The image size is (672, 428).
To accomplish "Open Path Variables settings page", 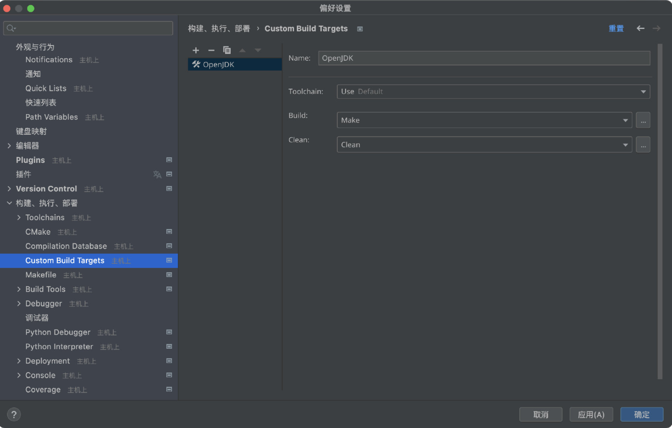I will (x=51, y=117).
